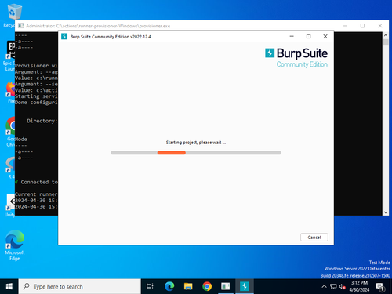The image size is (392, 294).
Task: Click the provisioner console title bar icon
Action: [x=21, y=26]
